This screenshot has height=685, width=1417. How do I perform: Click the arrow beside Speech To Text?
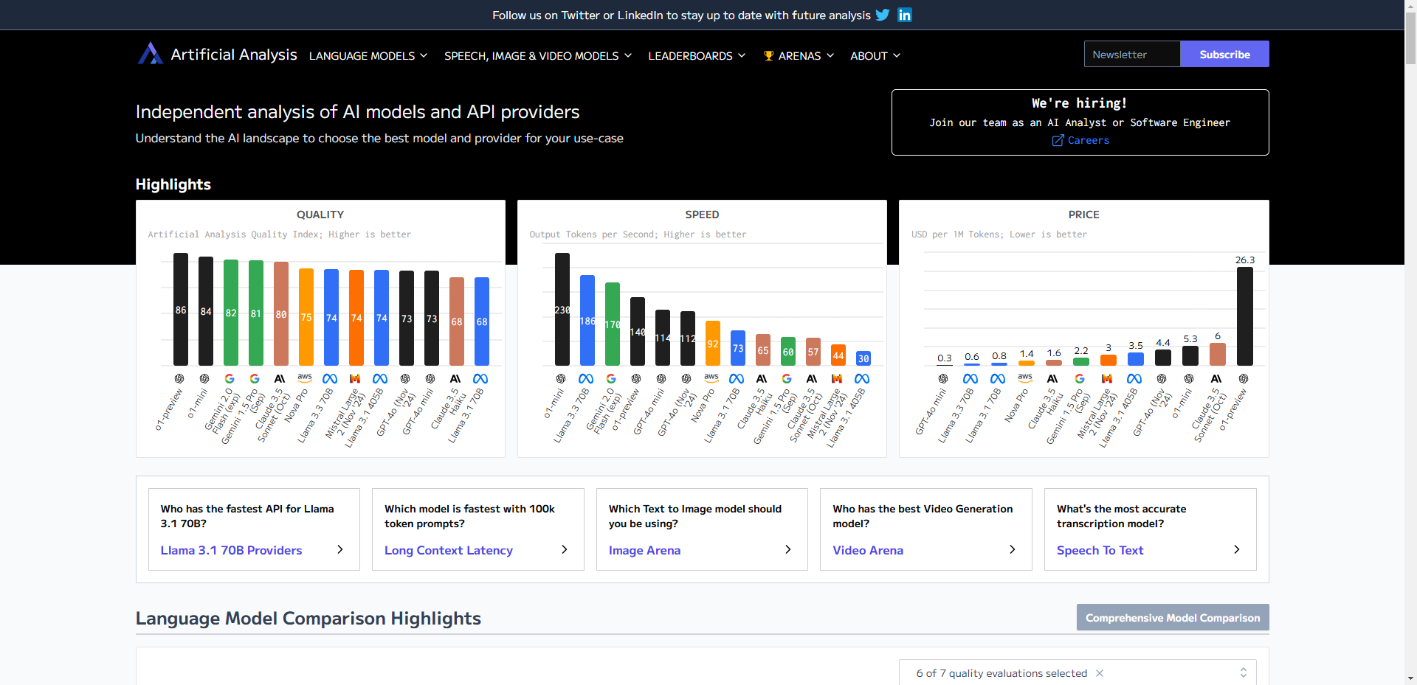click(x=1236, y=550)
